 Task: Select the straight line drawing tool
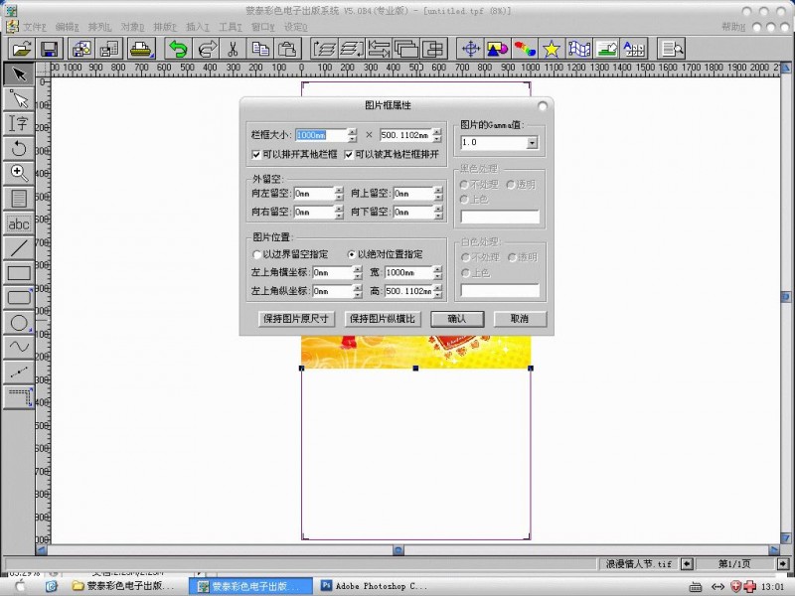[18, 248]
